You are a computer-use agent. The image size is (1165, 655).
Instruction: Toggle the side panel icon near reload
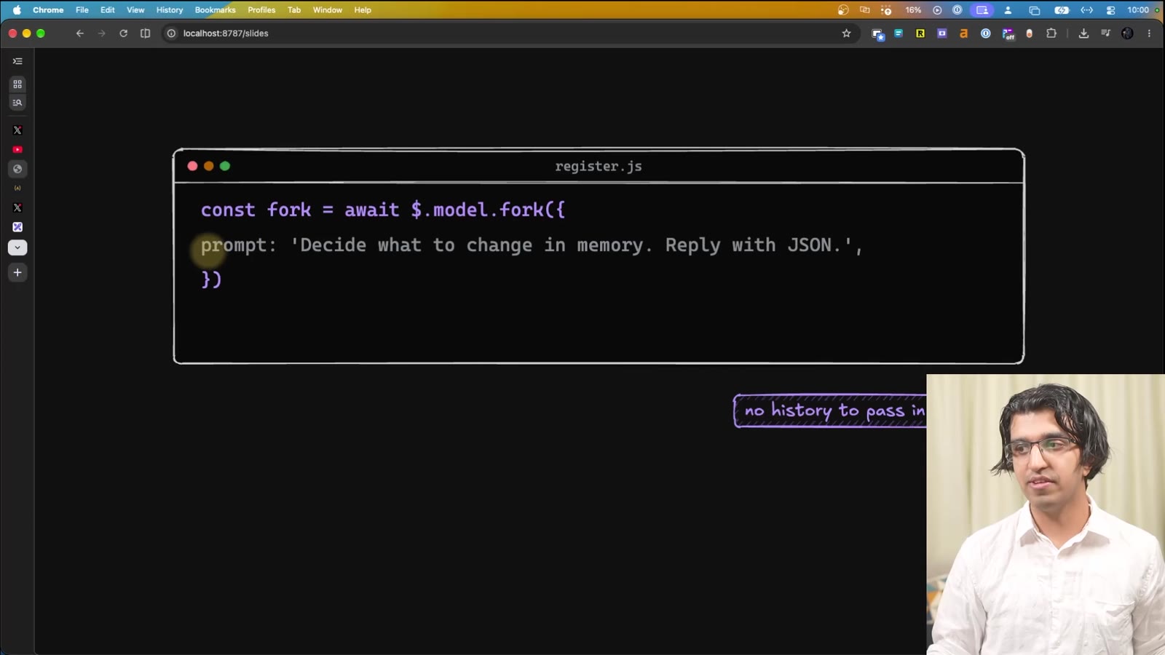pyautogui.click(x=146, y=33)
